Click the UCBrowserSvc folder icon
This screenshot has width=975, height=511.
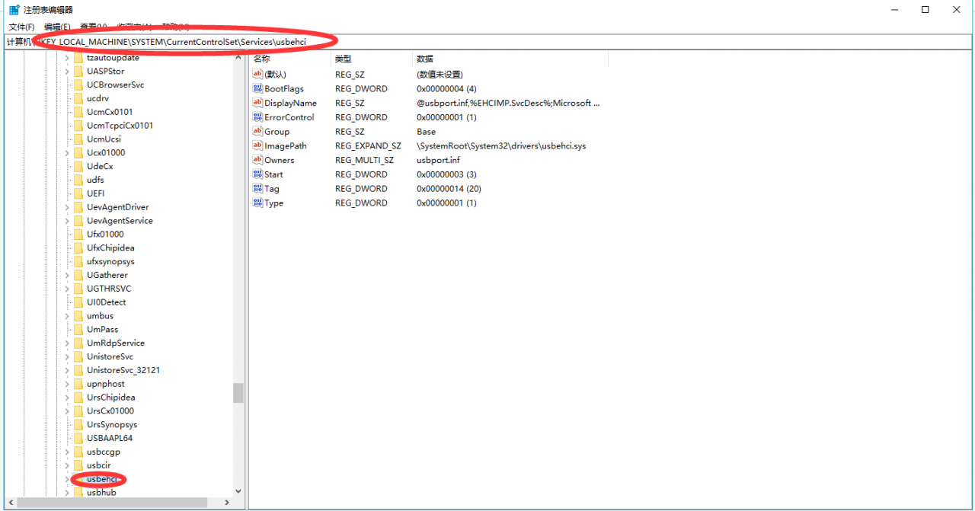pos(77,85)
